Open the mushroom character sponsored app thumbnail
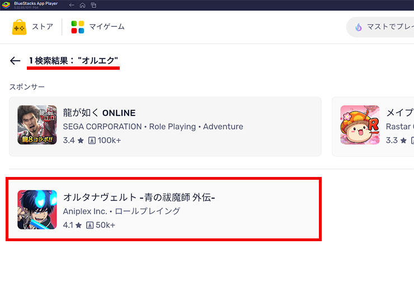The image size is (414, 292). point(360,125)
